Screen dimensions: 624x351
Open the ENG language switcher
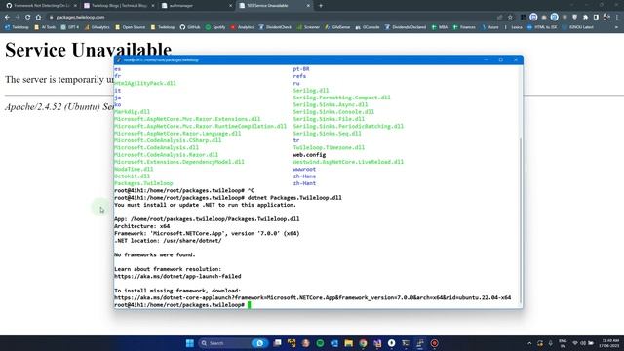[x=563, y=343]
